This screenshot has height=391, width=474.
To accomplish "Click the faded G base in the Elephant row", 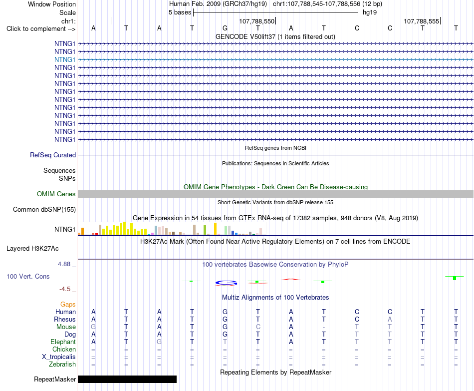I will tap(159, 342).
